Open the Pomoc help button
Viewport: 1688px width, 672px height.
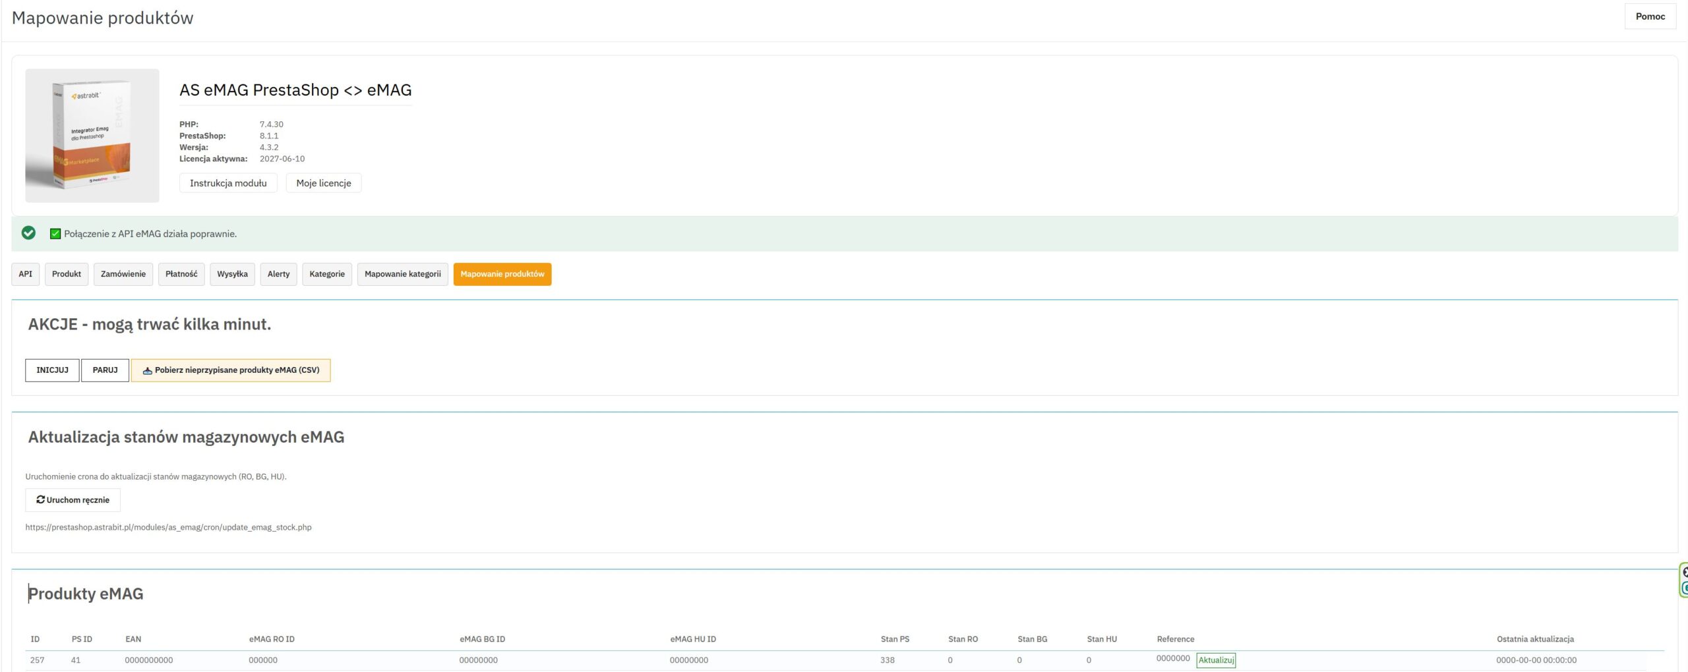coord(1650,16)
